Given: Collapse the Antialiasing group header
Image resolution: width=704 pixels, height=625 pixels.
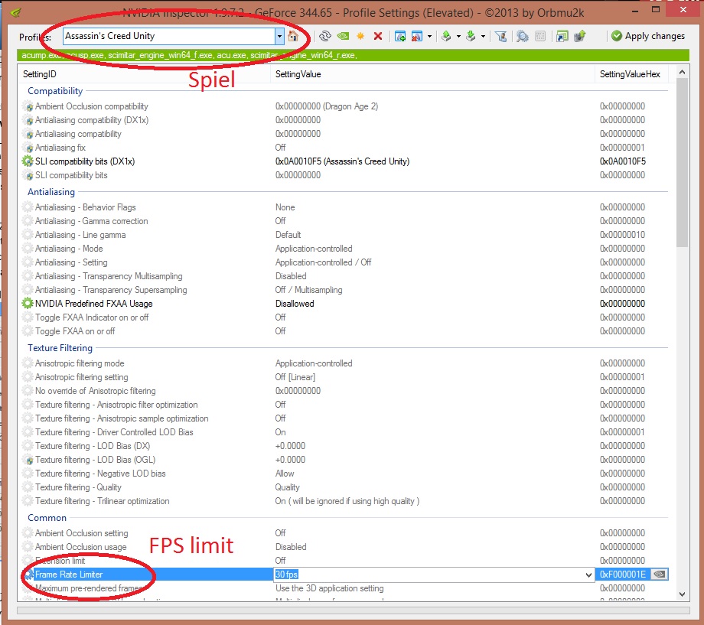Looking at the screenshot, I should click(x=51, y=192).
